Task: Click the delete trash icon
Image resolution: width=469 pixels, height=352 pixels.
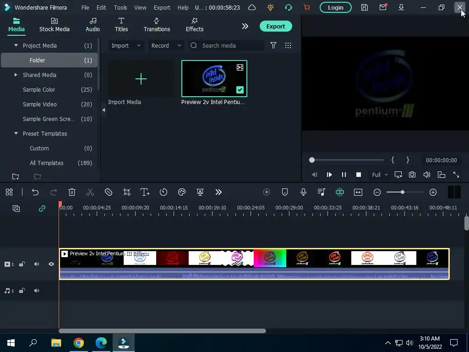Action: (x=72, y=192)
